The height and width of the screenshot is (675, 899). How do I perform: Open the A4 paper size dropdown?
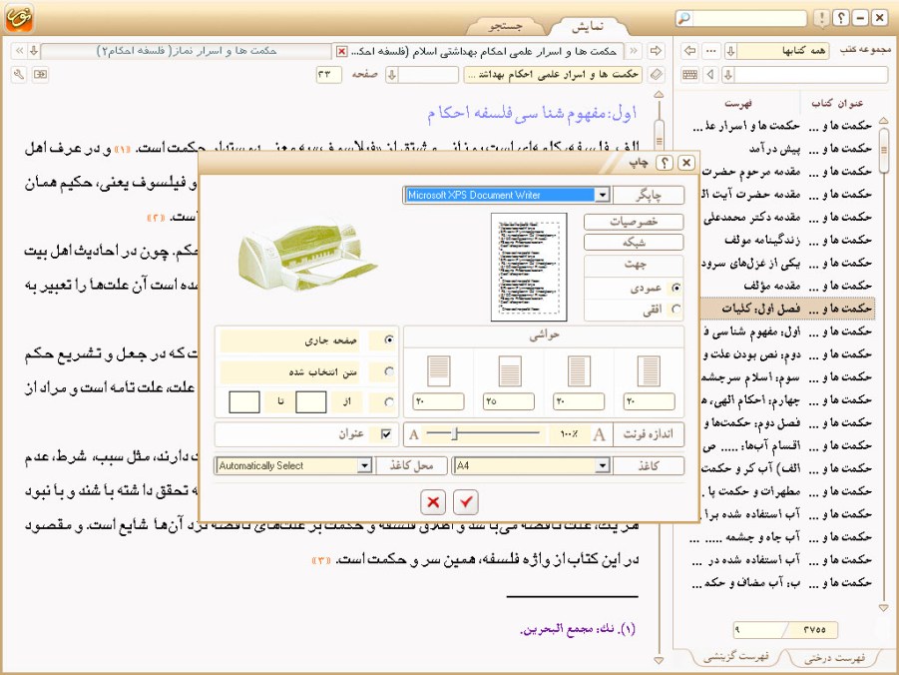[602, 465]
